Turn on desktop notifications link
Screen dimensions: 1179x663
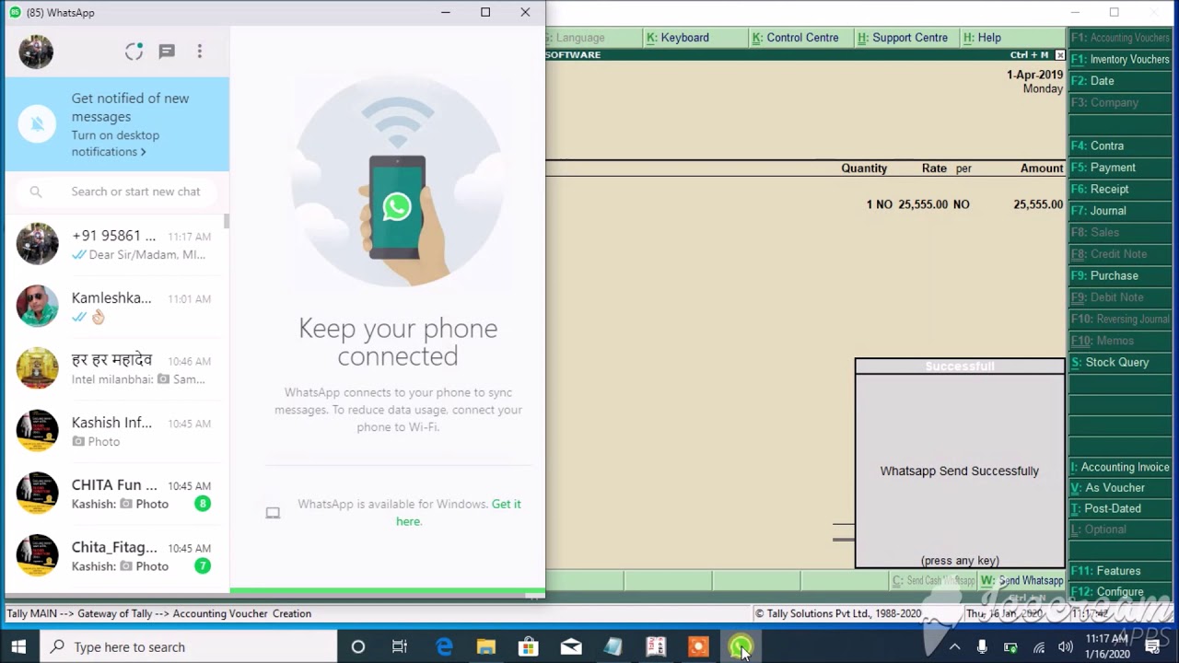pos(115,144)
